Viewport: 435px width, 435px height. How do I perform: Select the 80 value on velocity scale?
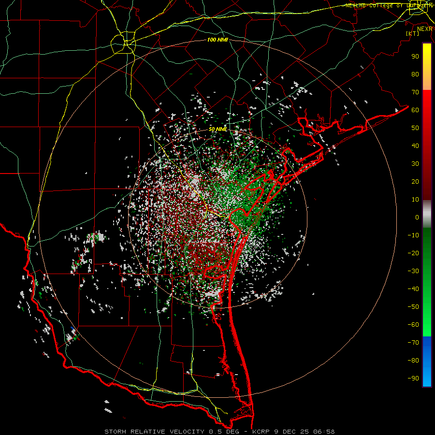tap(415, 74)
